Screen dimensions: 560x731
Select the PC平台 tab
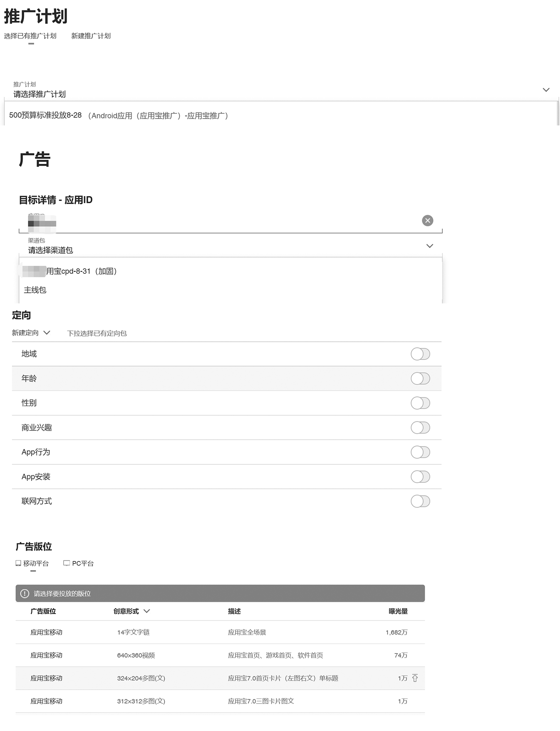coord(79,563)
